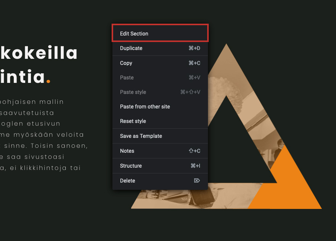Viewport: 336px width, 241px height.
Task: Choose Duplicate in the context menu
Action: (x=160, y=48)
